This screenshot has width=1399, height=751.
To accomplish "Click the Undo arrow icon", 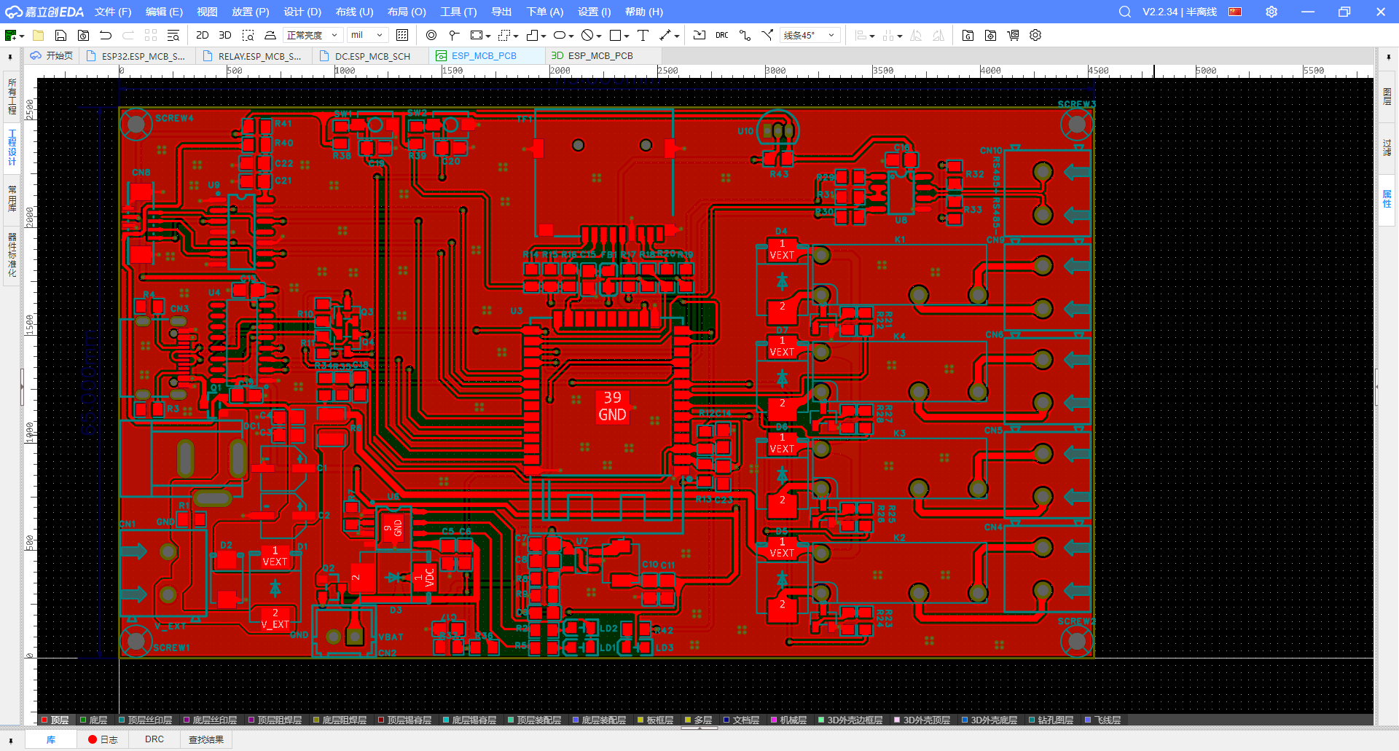I will point(106,35).
